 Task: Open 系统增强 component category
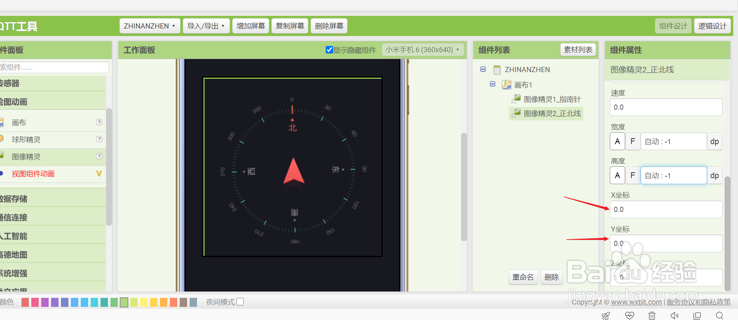(53, 273)
